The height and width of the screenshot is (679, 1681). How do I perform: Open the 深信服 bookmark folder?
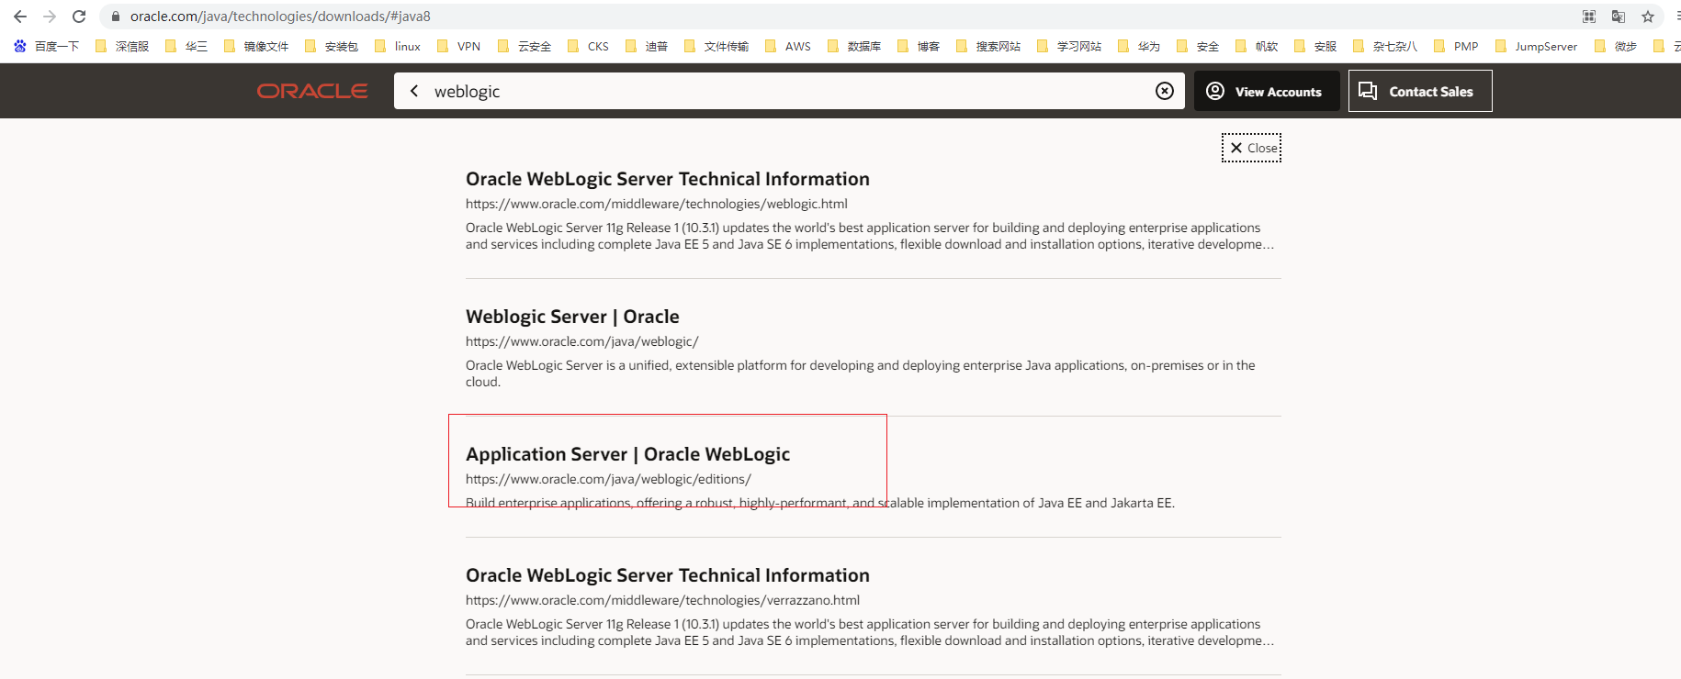(x=122, y=46)
